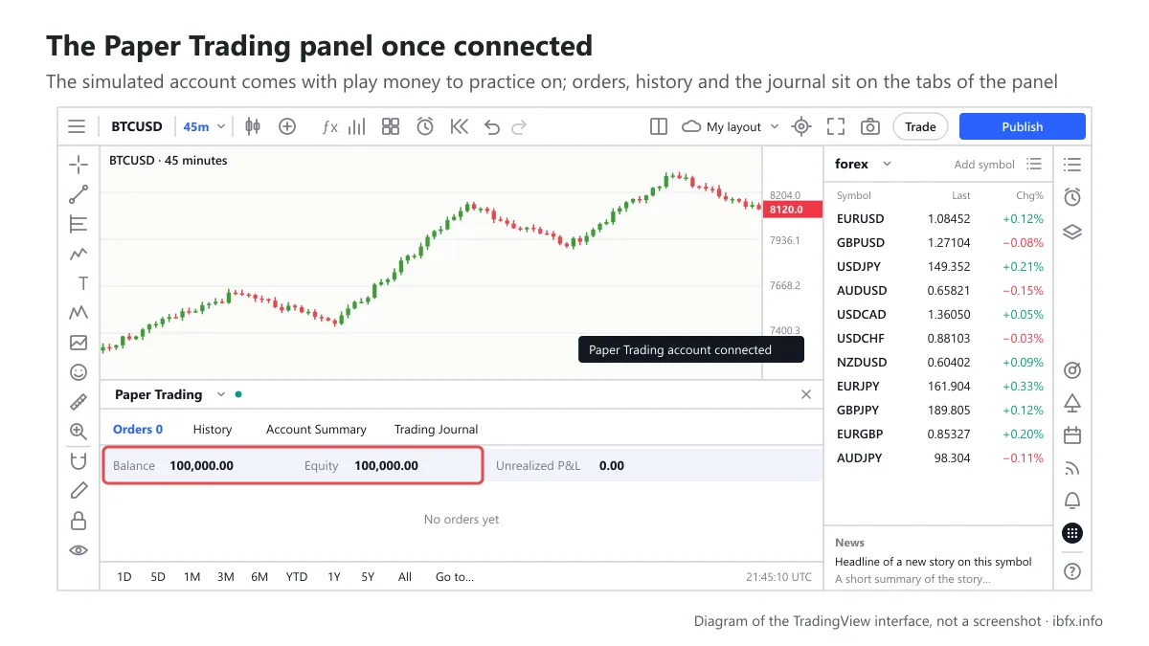Create an alert from the top toolbar clock
The width and height of the screenshot is (1149, 646).
pos(425,126)
